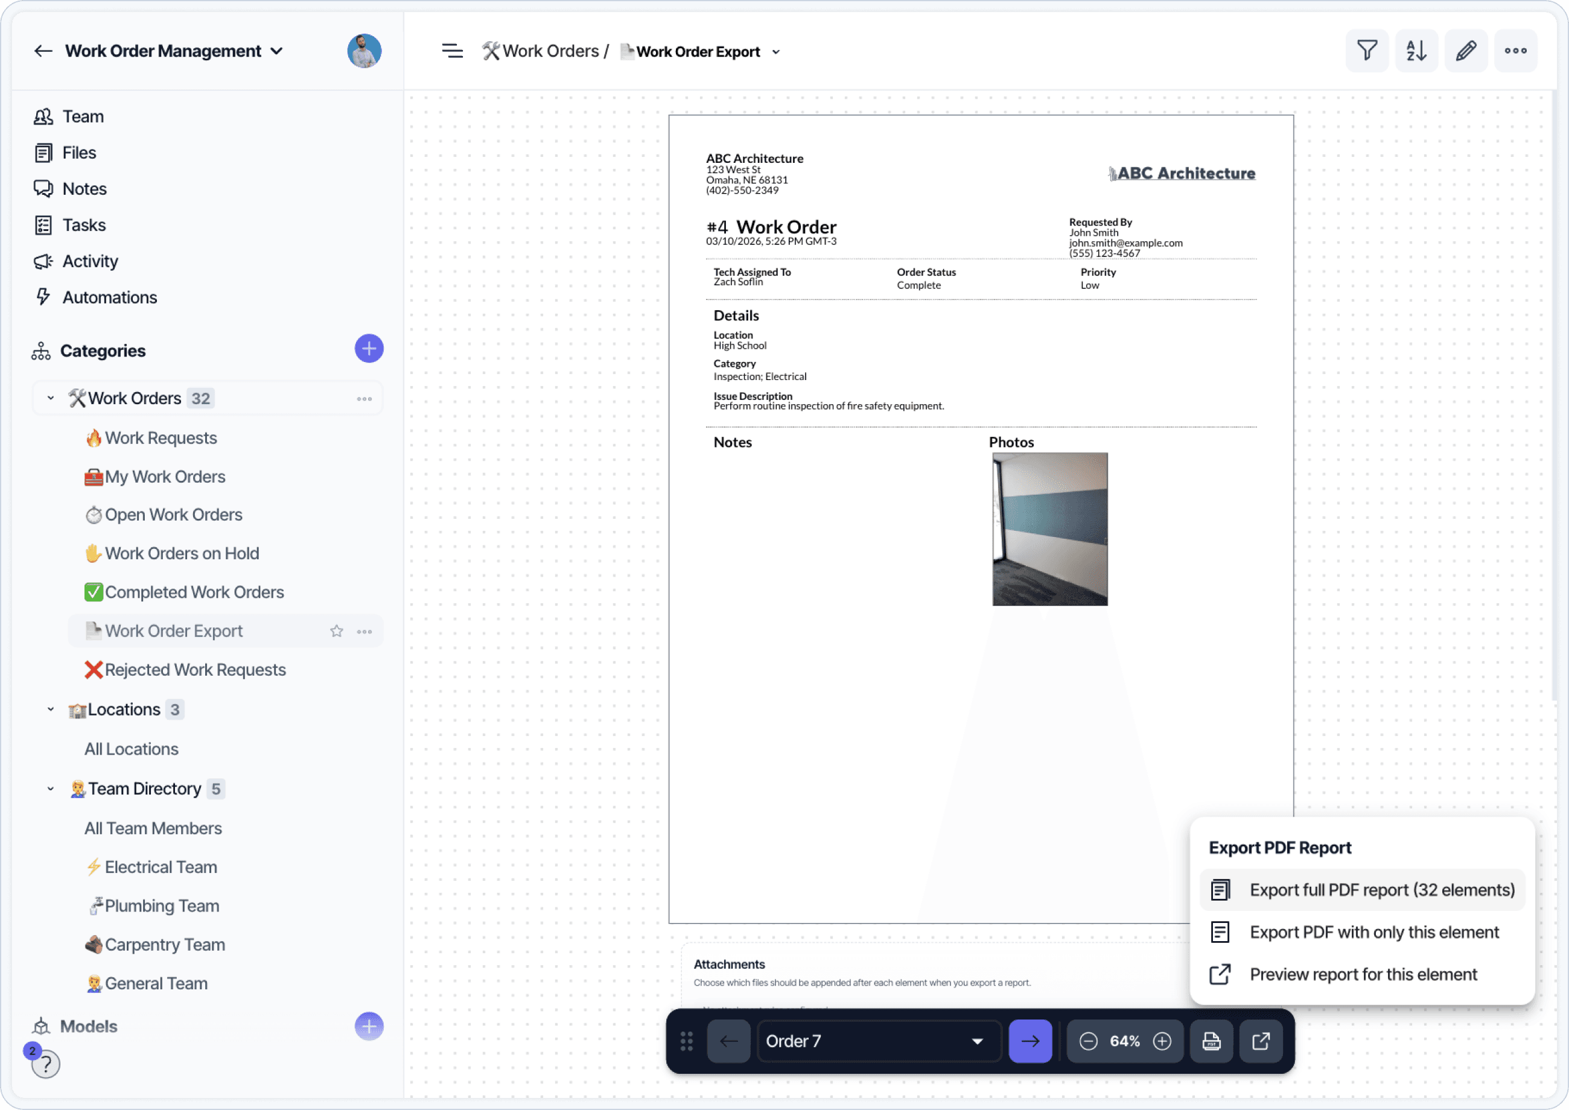This screenshot has height=1110, width=1569.
Task: Toggle the sidebar hamburger icon
Action: click(x=452, y=51)
